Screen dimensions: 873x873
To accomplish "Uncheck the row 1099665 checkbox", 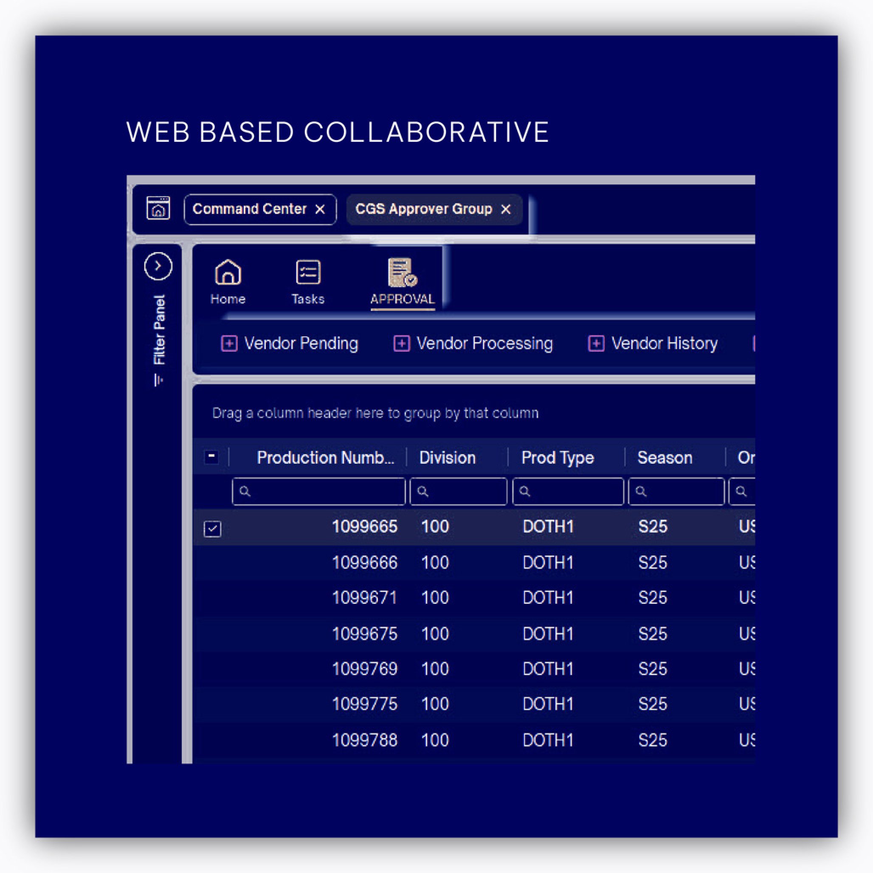I will point(212,528).
